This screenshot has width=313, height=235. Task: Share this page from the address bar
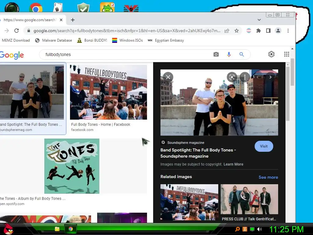[227, 31]
